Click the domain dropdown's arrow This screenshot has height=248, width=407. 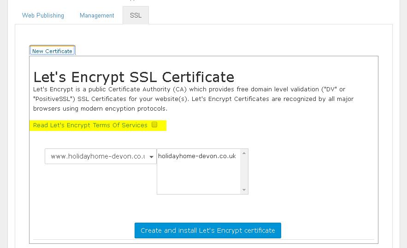pos(151,157)
